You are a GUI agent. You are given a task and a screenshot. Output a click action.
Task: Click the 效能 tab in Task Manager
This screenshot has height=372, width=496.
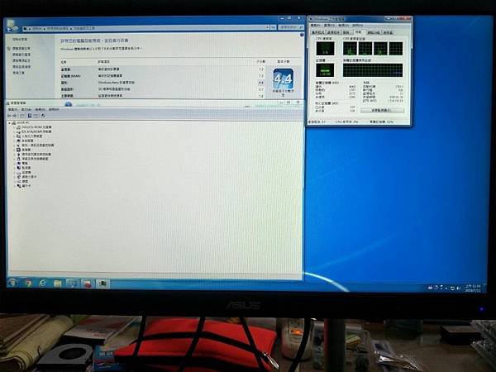[x=359, y=32]
